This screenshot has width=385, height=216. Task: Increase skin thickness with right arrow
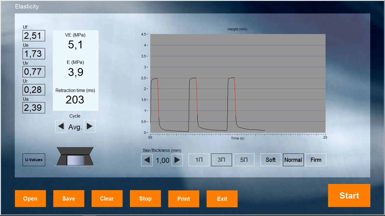177,160
